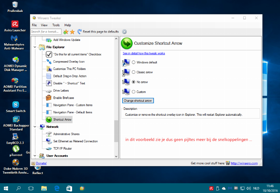Open the settings gear icon in toolbar

point(124,32)
